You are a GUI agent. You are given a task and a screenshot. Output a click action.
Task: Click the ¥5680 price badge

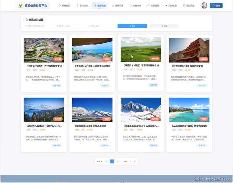[x=155, y=58]
